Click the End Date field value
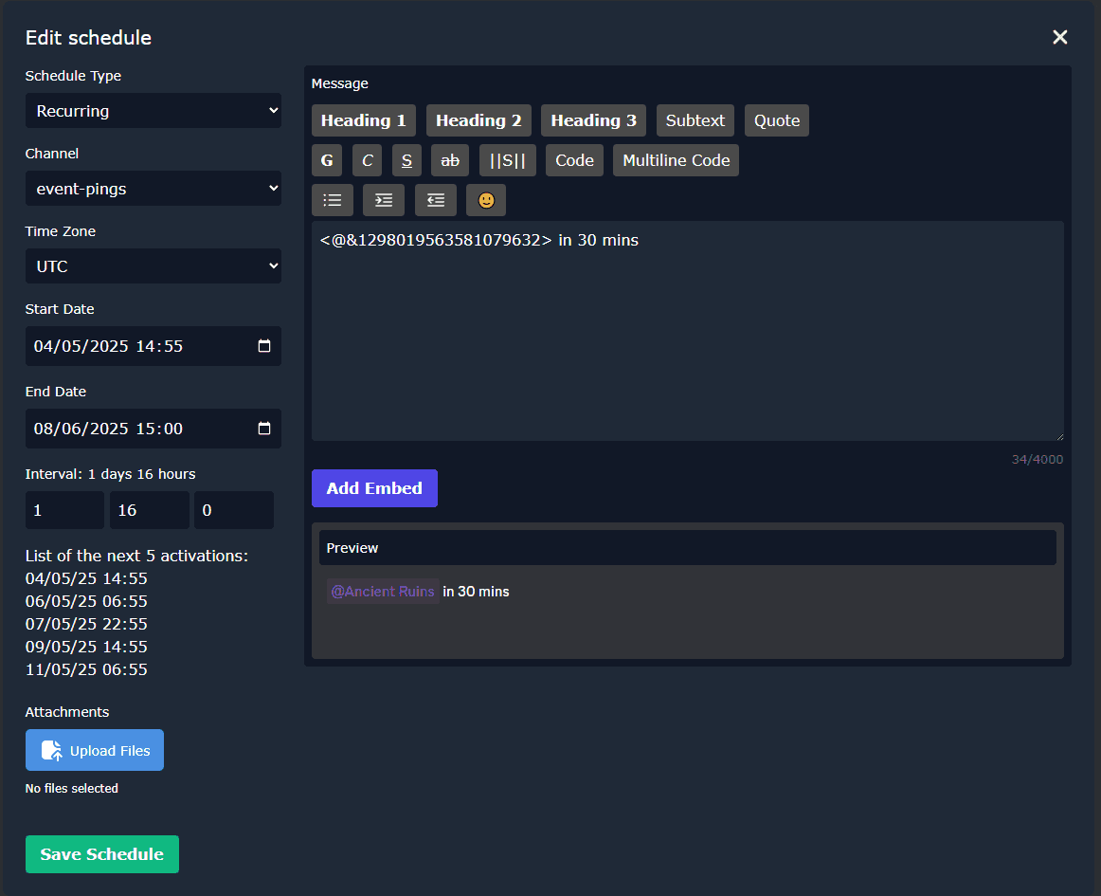This screenshot has height=896, width=1101. pyautogui.click(x=108, y=428)
